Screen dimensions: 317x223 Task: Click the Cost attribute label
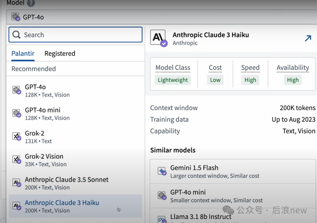(x=215, y=68)
